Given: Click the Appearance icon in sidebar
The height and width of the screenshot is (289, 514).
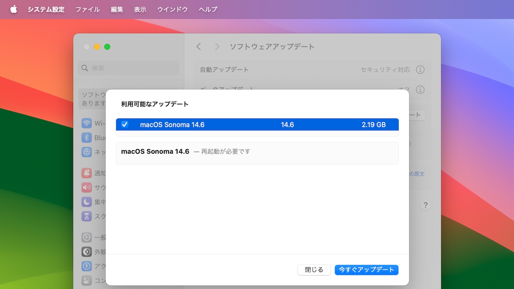Looking at the screenshot, I should (86, 252).
